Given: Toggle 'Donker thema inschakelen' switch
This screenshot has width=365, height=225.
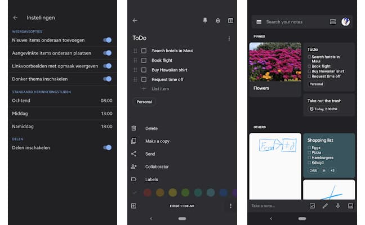Looking at the screenshot, I should point(107,79).
